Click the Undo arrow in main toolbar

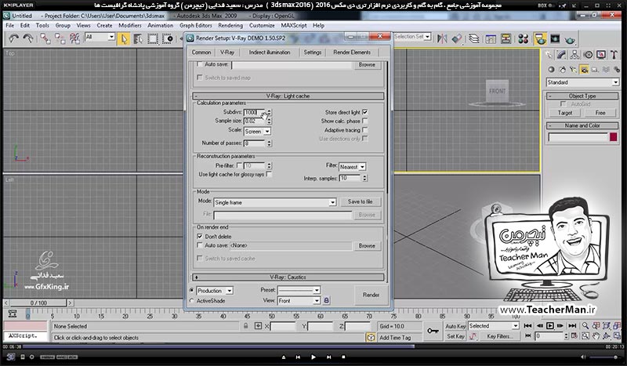click(x=13, y=38)
